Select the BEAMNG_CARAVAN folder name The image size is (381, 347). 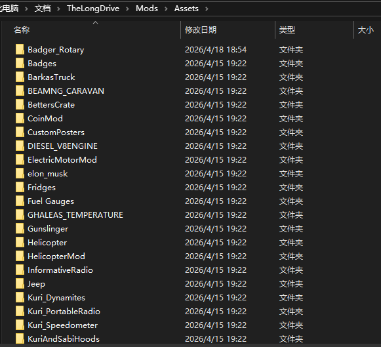coord(66,91)
